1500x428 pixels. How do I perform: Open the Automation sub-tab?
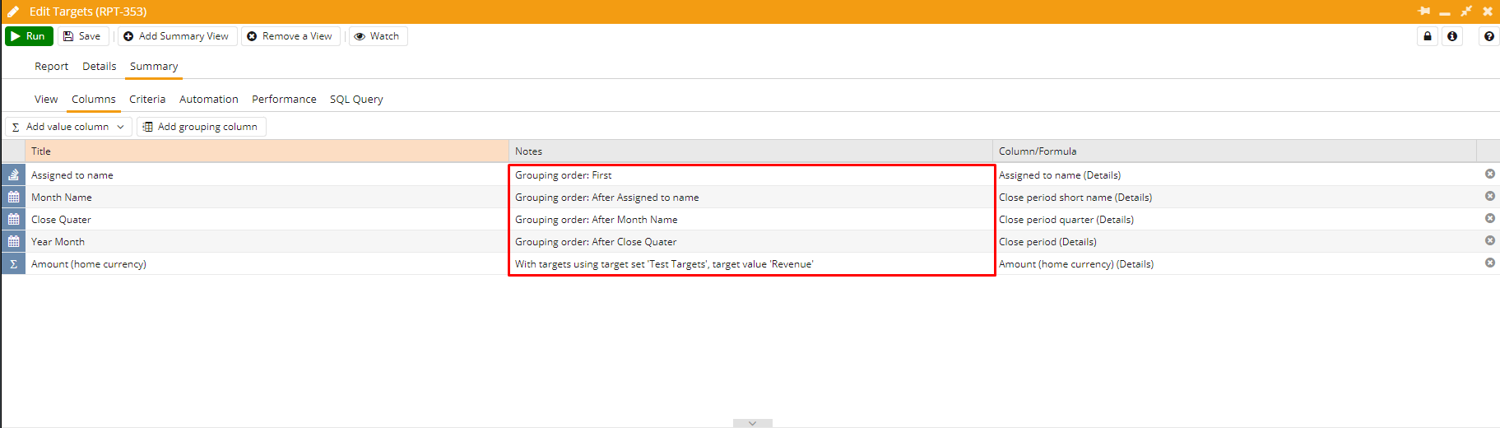[209, 100]
